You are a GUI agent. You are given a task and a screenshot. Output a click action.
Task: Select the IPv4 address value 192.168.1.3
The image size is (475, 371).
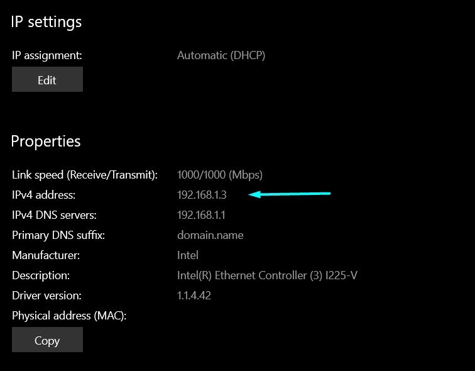[202, 195]
